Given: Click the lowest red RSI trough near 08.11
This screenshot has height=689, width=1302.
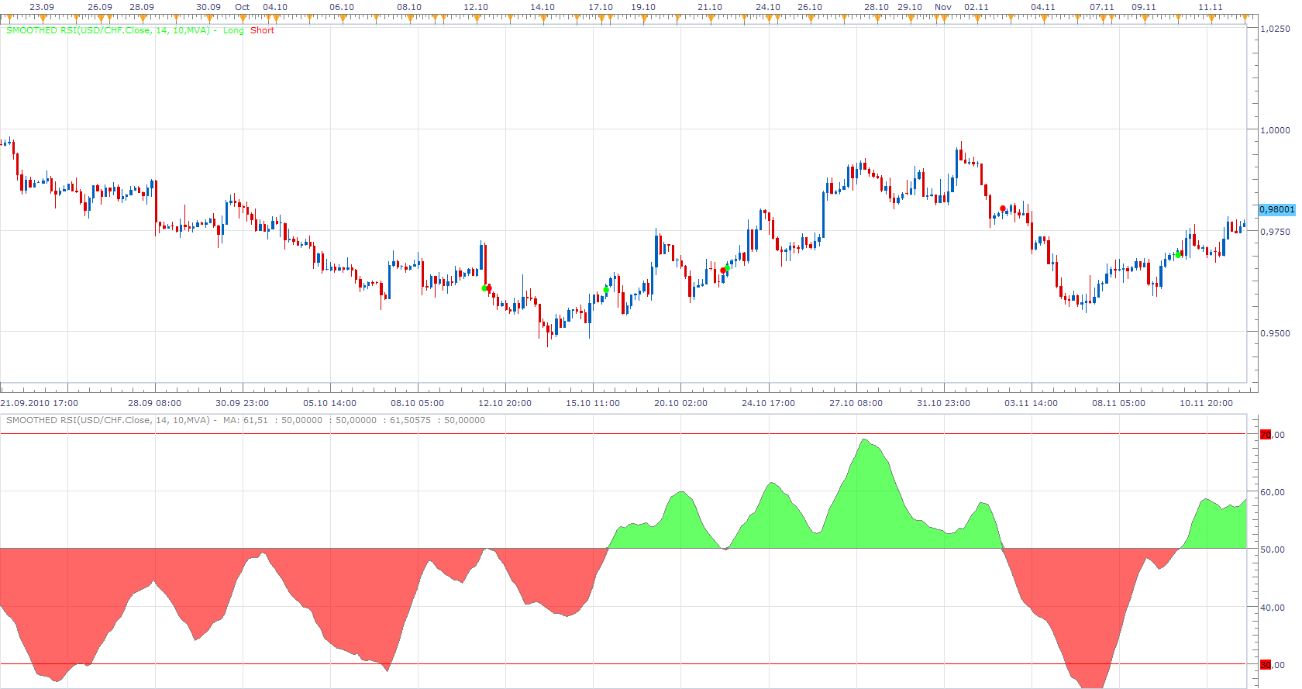Looking at the screenshot, I should [x=1092, y=685].
